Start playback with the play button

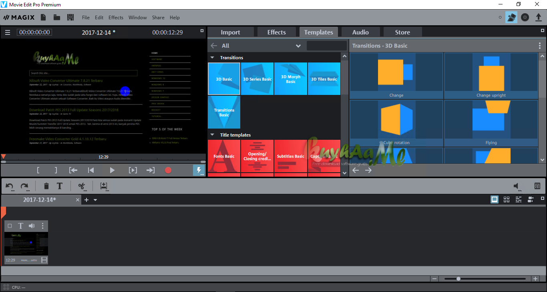(x=112, y=170)
